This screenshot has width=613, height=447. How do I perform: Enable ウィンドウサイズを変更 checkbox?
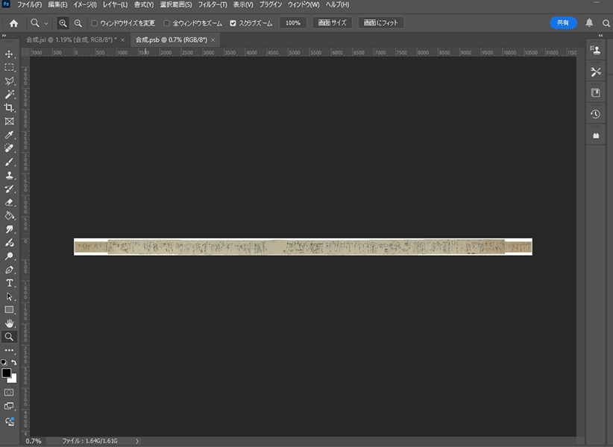pyautogui.click(x=94, y=23)
